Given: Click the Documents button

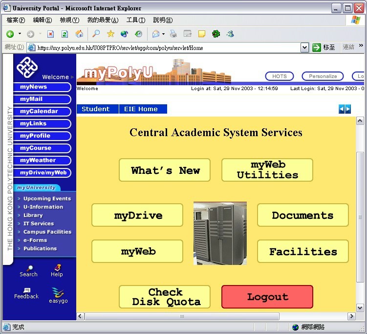Looking at the screenshot, I should tap(303, 215).
